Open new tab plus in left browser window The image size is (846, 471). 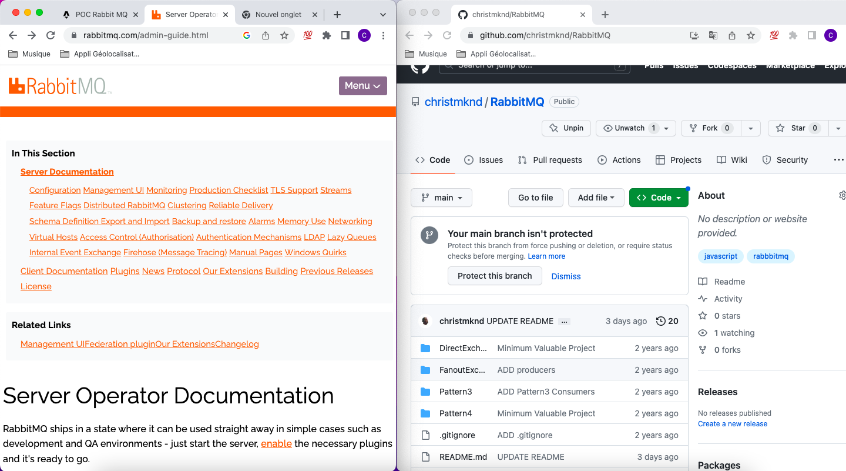coord(337,14)
